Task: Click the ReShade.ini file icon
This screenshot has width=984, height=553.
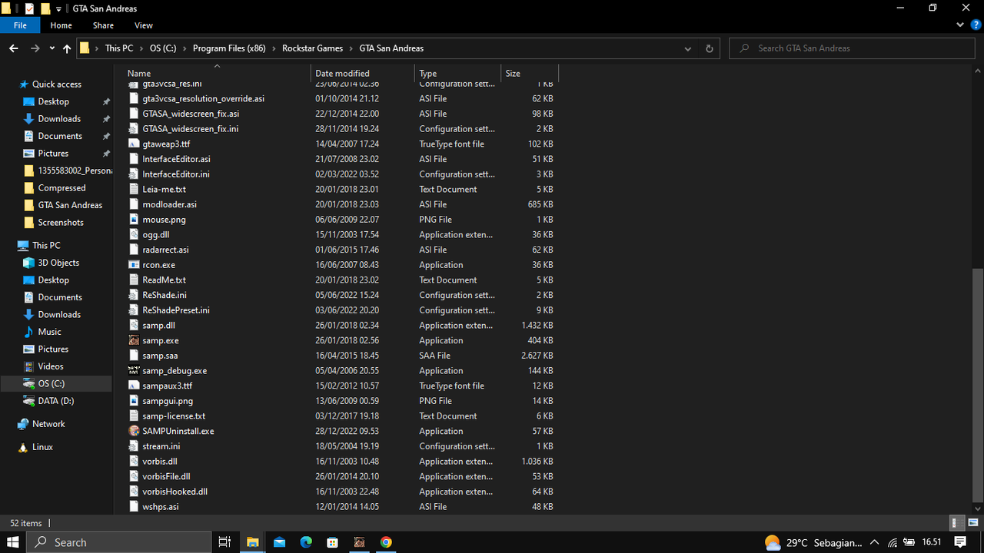Action: pos(134,295)
